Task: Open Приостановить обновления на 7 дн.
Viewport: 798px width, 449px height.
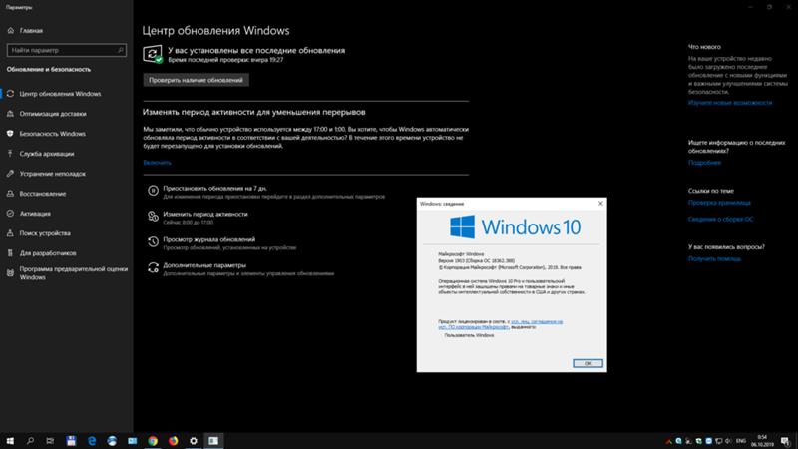Action: coord(214,188)
